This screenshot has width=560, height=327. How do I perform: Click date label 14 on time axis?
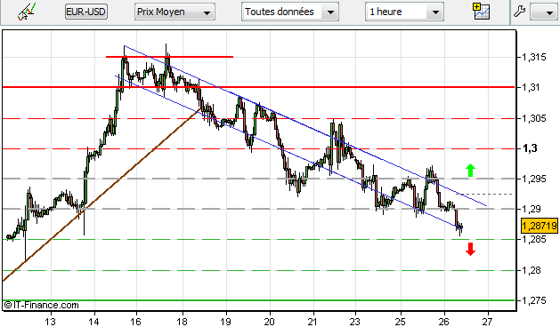(94, 322)
